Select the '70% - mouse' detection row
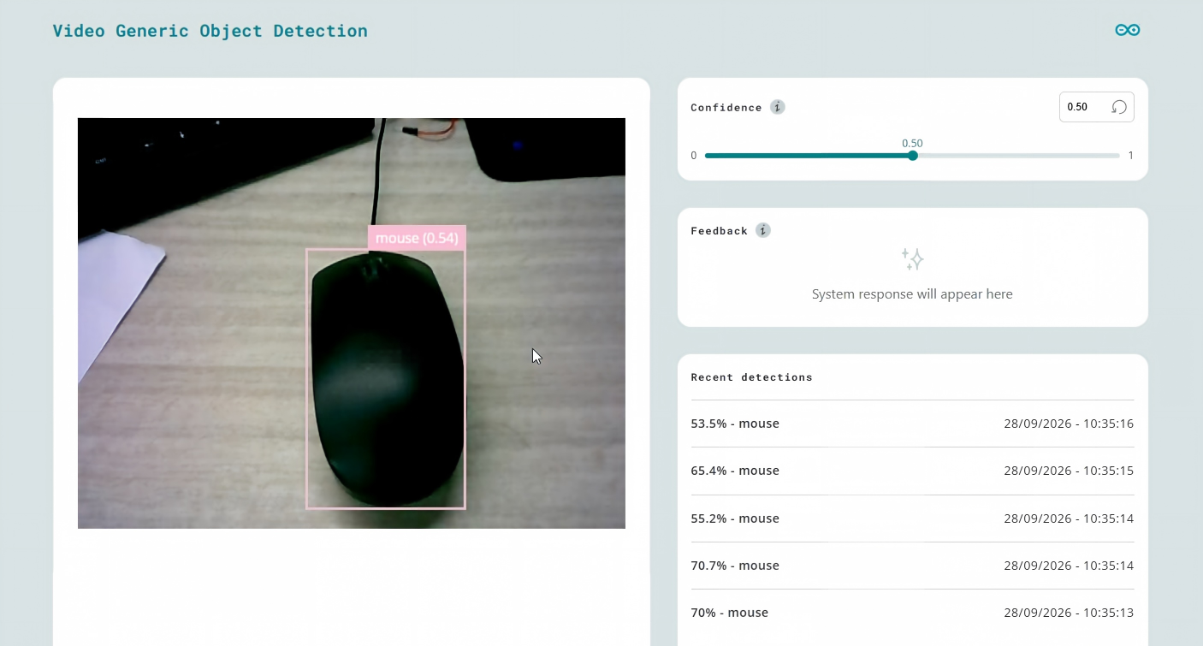The width and height of the screenshot is (1203, 646). (x=912, y=613)
